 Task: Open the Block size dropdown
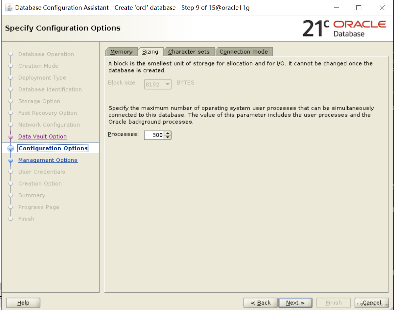click(x=158, y=84)
